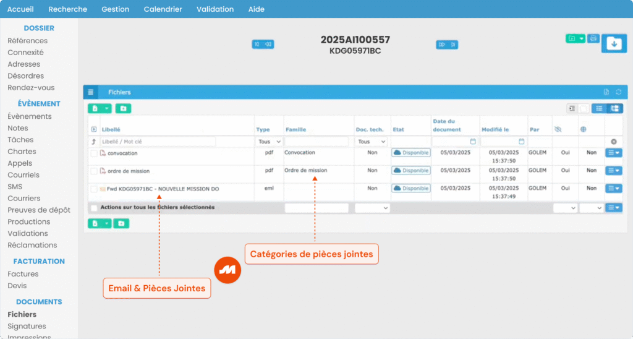
Task: Open calendar picker for Date du document filter
Action: pyautogui.click(x=473, y=142)
